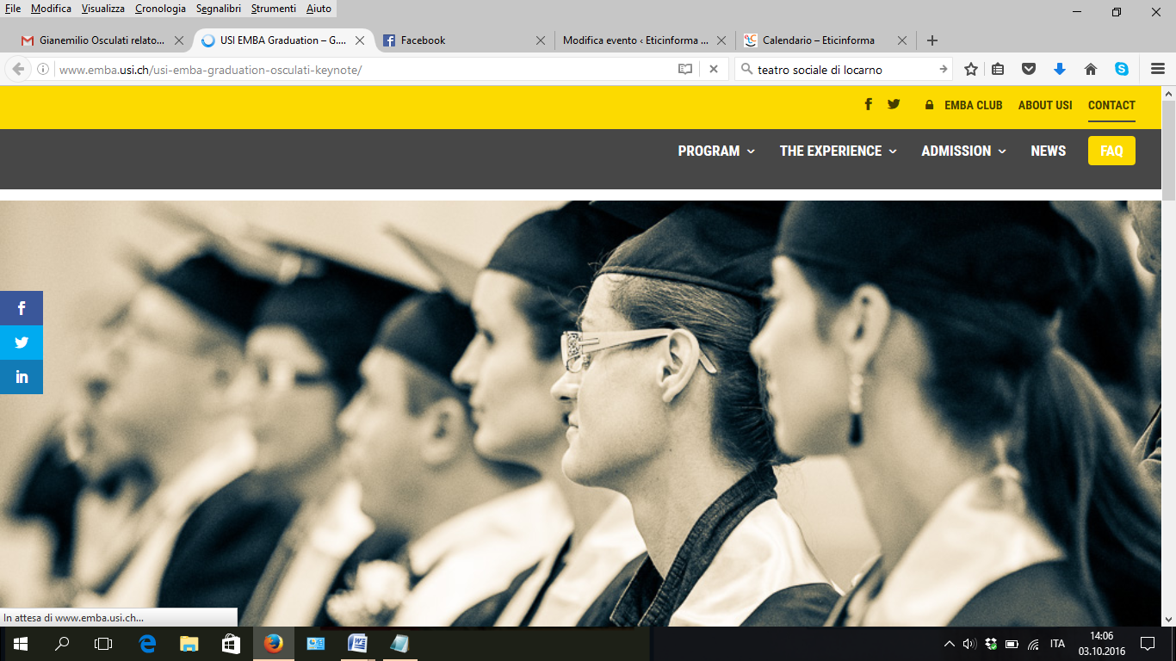Viewport: 1176px width, 661px height.
Task: Open the Modifica menu
Action: (x=51, y=9)
